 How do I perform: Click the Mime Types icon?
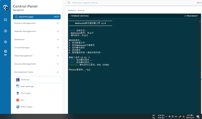[x=18, y=107]
